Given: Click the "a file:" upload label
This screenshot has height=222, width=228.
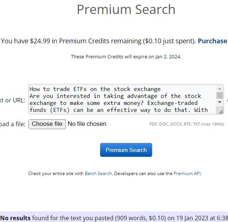Looking at the screenshot, I should [13, 124].
